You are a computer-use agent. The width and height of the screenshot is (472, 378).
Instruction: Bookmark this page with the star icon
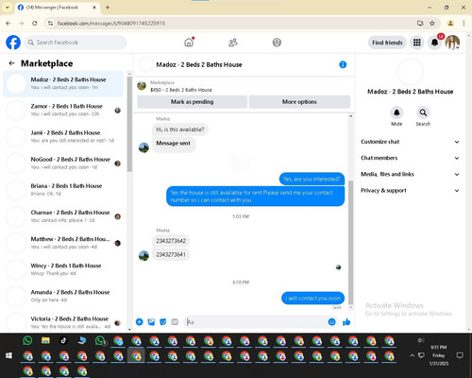pos(432,23)
